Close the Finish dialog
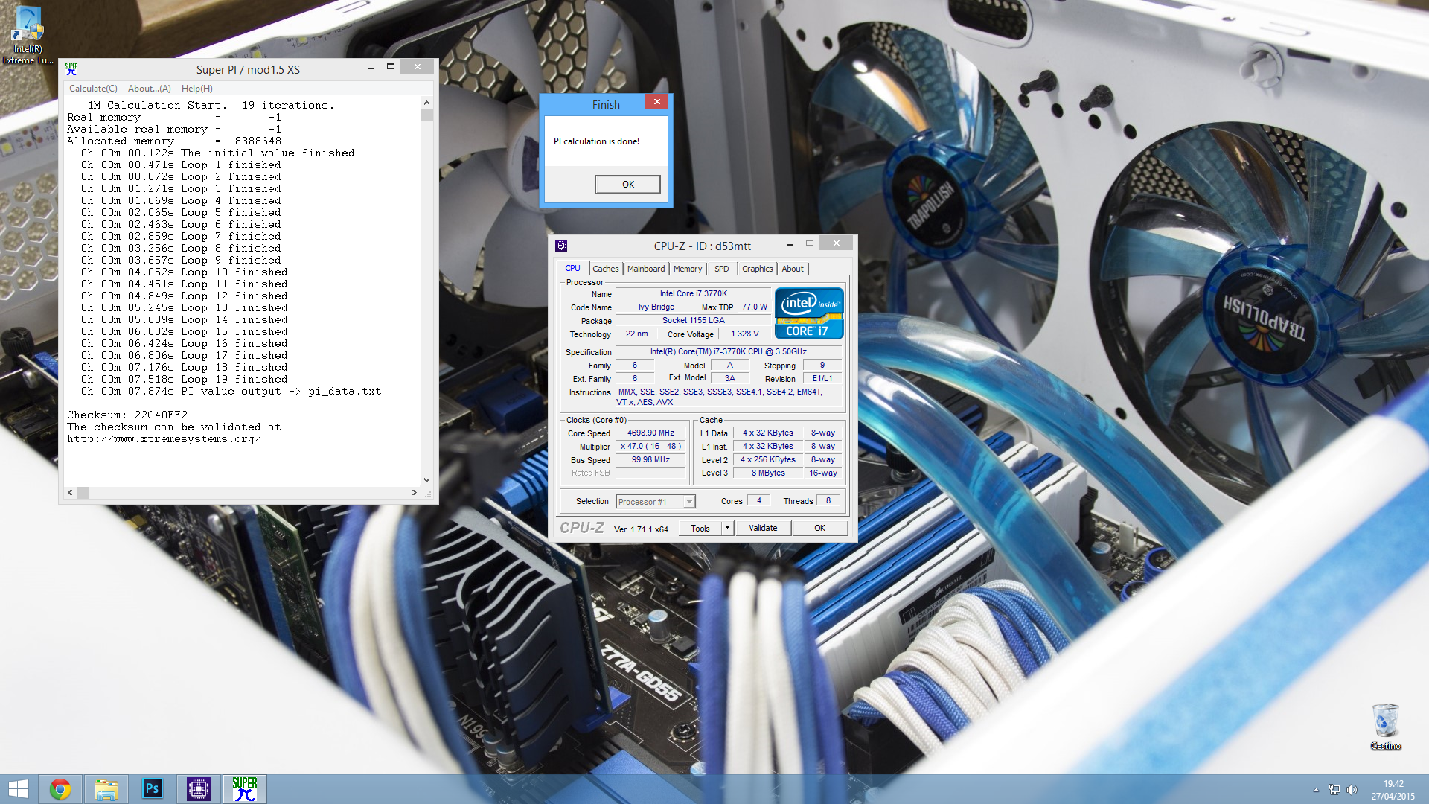 click(656, 102)
